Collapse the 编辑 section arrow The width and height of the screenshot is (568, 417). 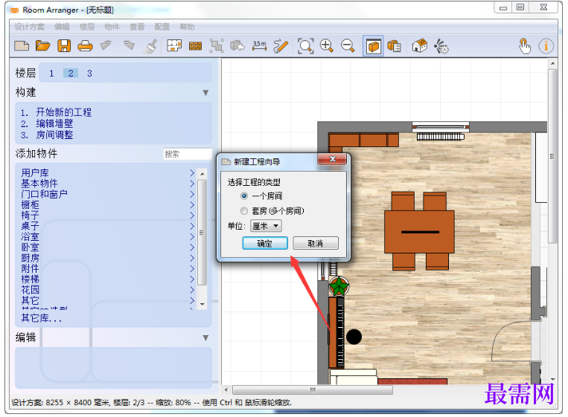coord(205,337)
